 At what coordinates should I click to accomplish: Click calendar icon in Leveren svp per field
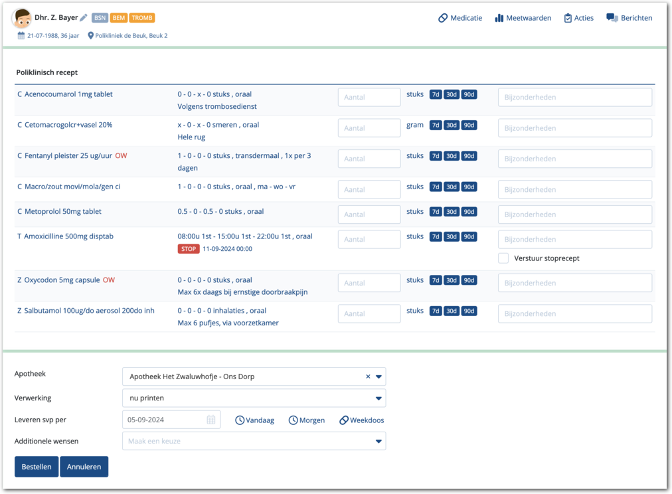coord(211,420)
